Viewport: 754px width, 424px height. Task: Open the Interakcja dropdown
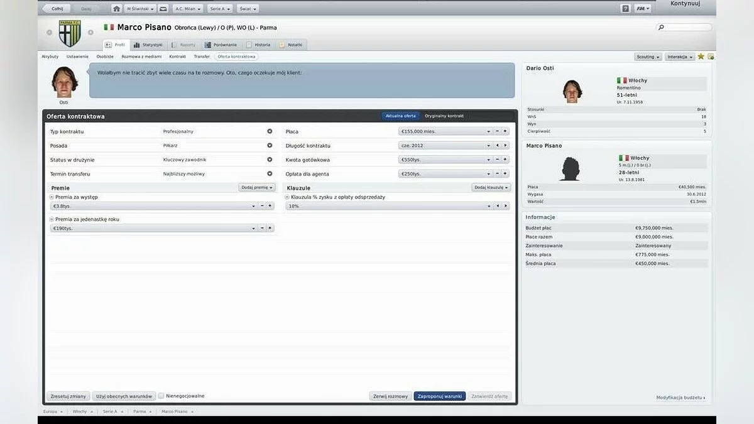point(680,57)
